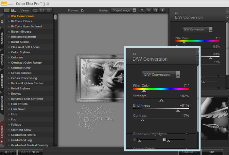Viewport: 229px width, 155px height.
Task: Select the hand pan tool
Action: tap(155, 10)
